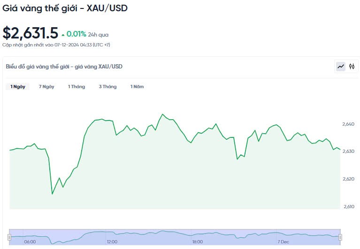This screenshot has width=360, height=249.
Task: Select the 1 Ngày time range
Action: point(18,87)
